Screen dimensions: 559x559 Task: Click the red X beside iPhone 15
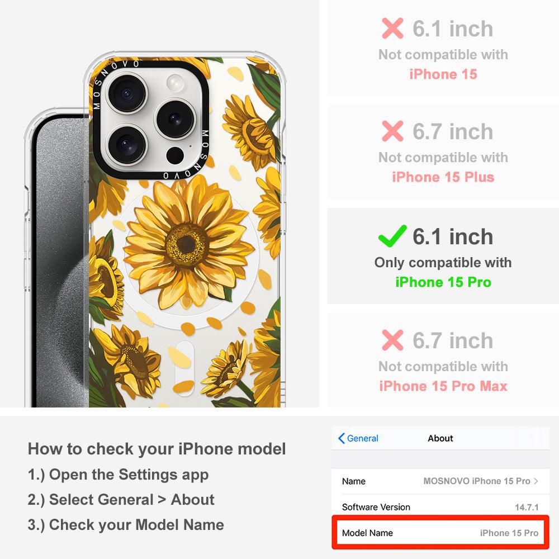(x=392, y=28)
